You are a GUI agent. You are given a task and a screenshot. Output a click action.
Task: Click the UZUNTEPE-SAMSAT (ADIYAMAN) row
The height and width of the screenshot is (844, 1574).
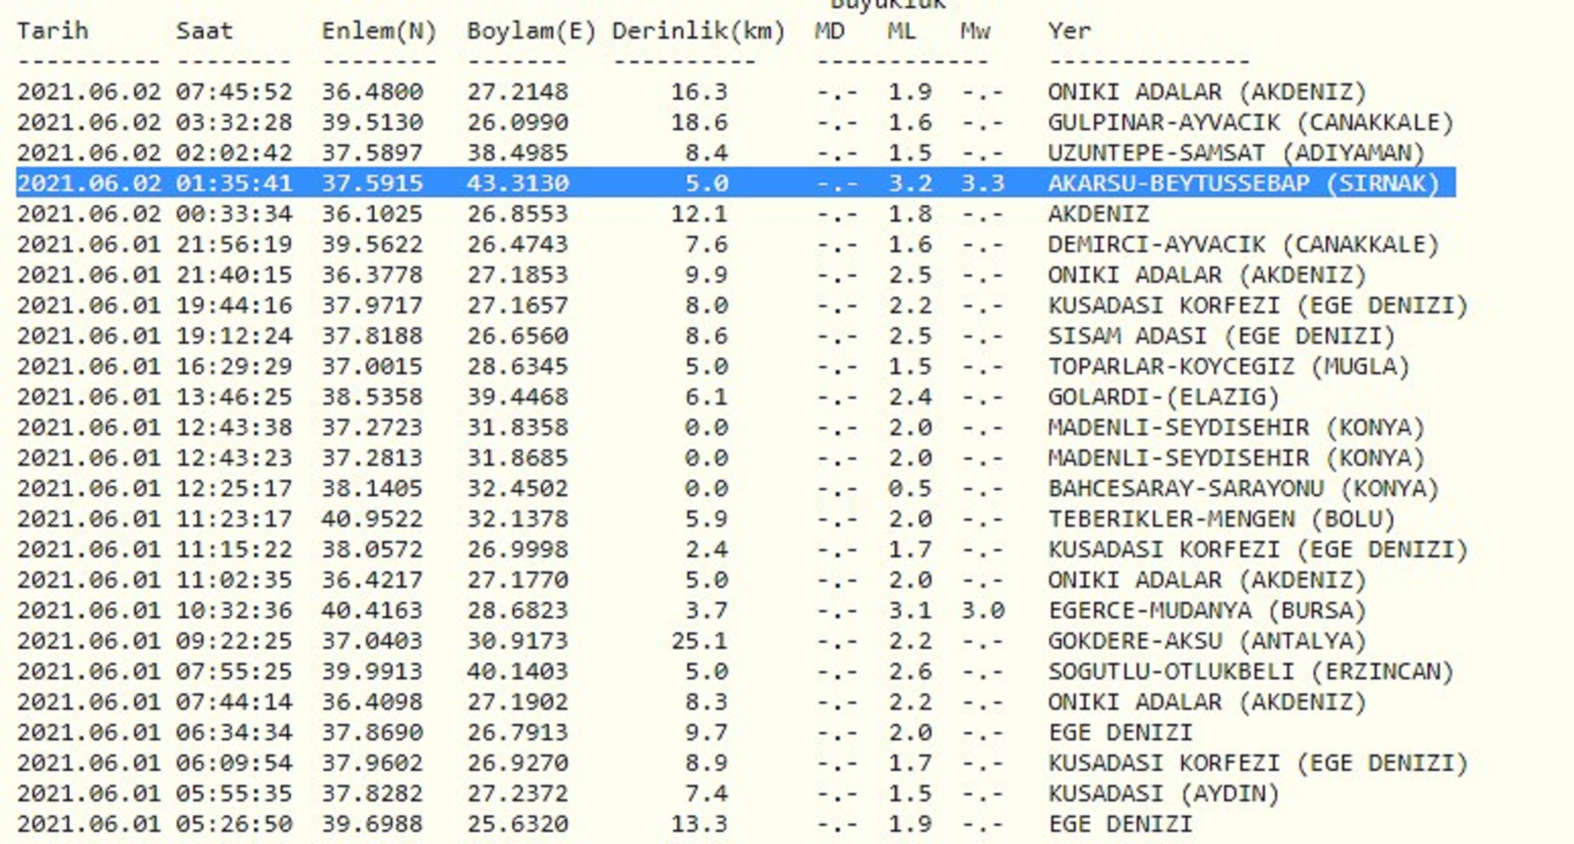click(1236, 153)
